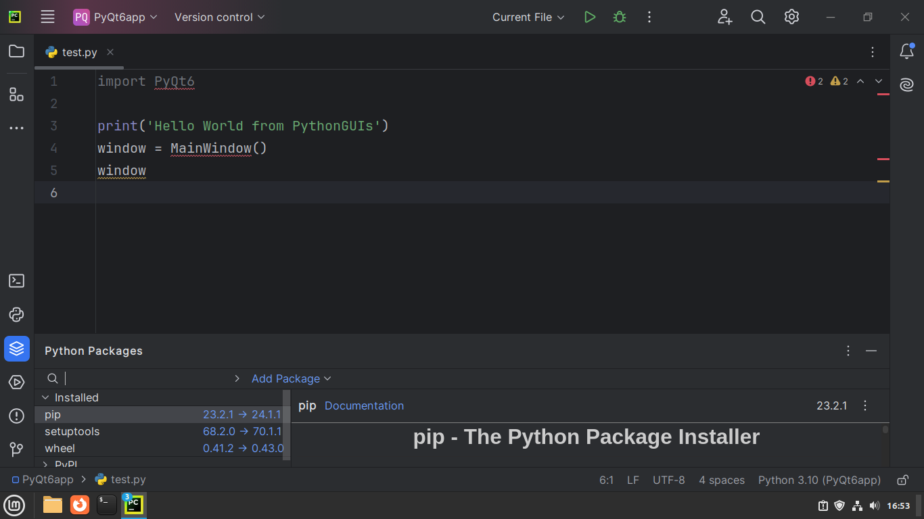This screenshot has height=519, width=924.
Task: Toggle the Python Packages tool window
Action: point(17,349)
